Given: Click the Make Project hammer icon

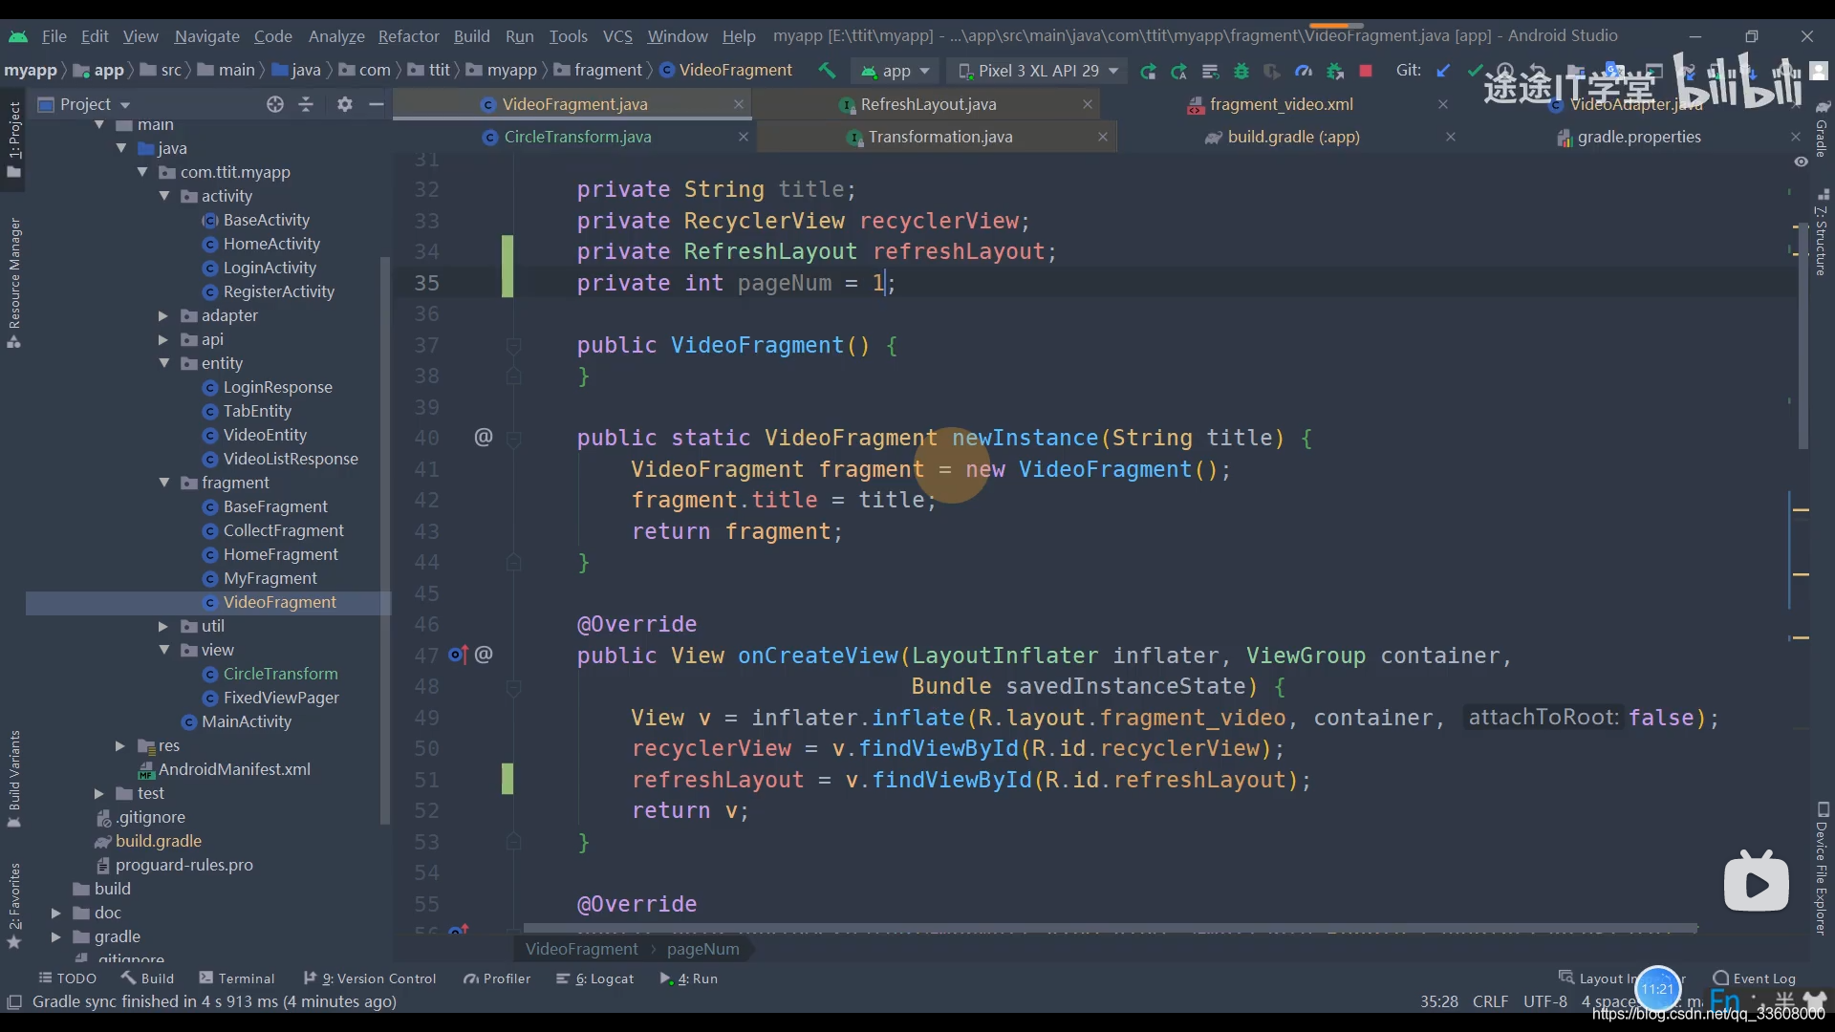Looking at the screenshot, I should point(827,71).
